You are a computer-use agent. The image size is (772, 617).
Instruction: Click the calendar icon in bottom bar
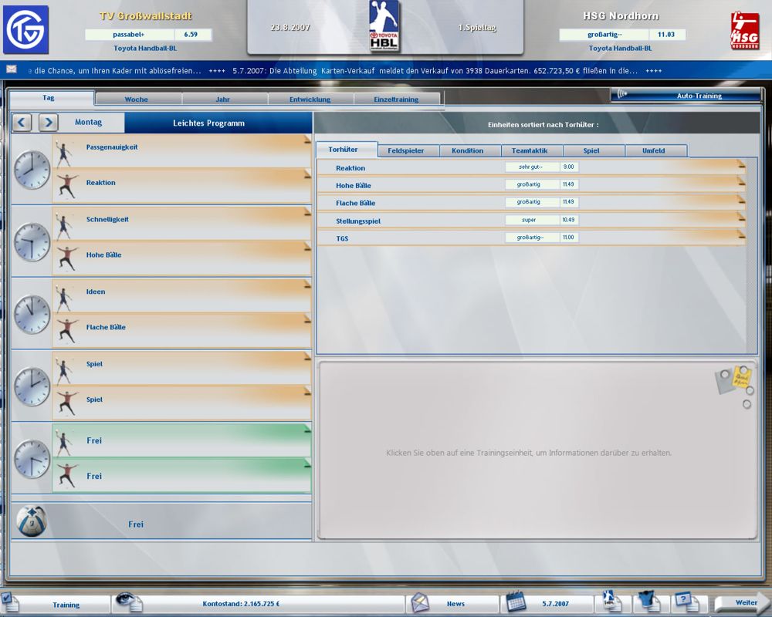click(x=516, y=602)
